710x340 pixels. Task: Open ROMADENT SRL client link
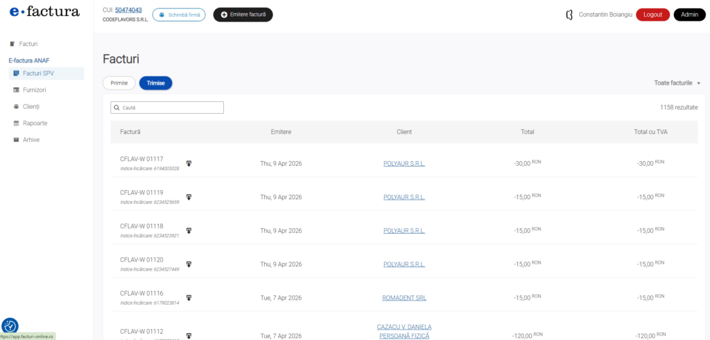pos(404,298)
